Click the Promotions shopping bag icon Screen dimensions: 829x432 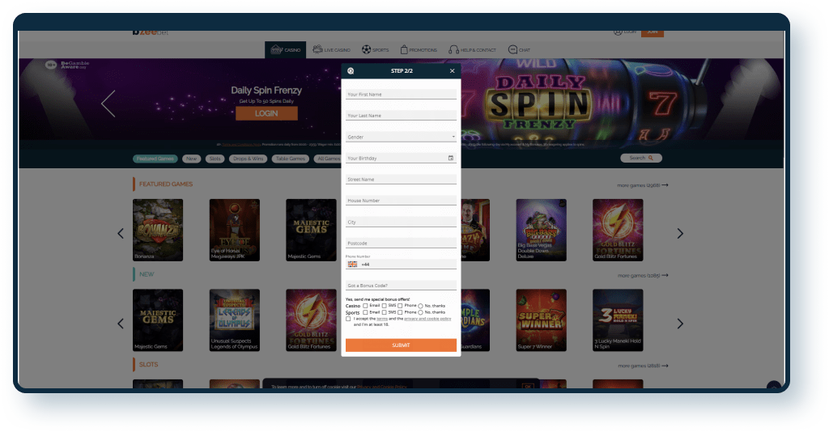click(403, 49)
